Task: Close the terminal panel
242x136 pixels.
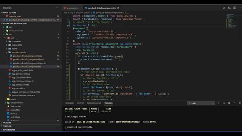Action: pos(240,103)
